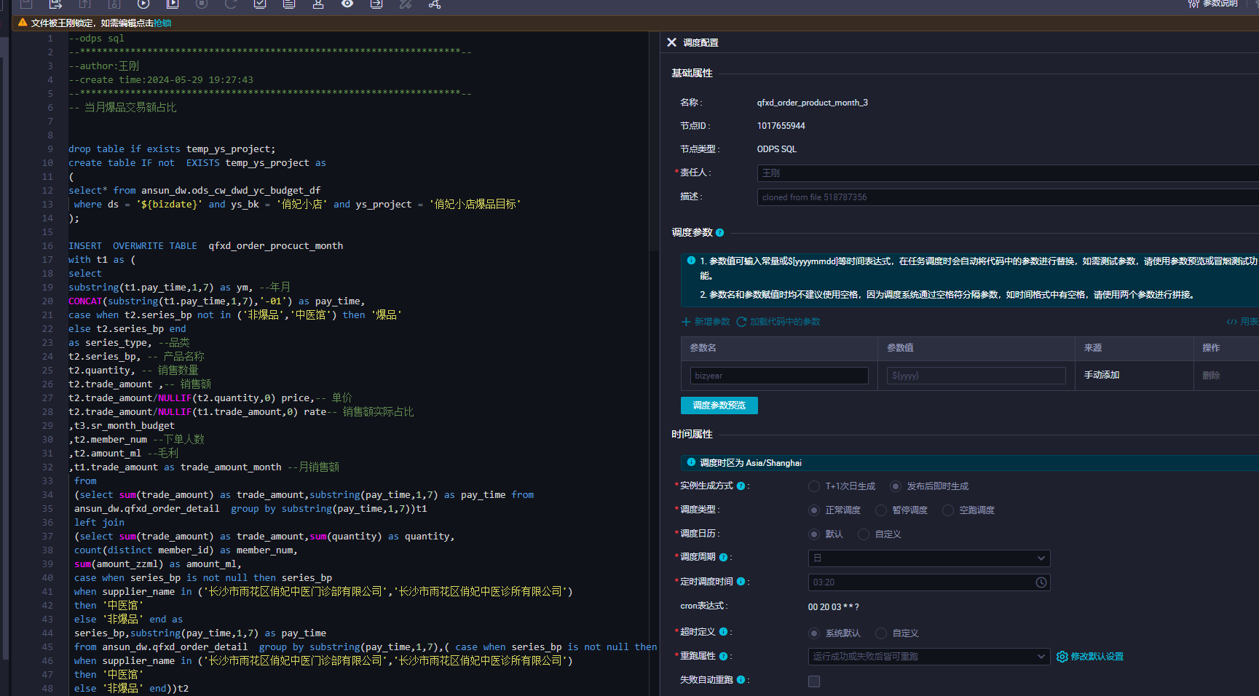Viewport: 1259px width, 696px height.
Task: Click the help icon beside 定时调度时间
Action: click(741, 582)
